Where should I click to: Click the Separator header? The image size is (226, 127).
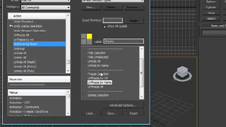coord(39,79)
